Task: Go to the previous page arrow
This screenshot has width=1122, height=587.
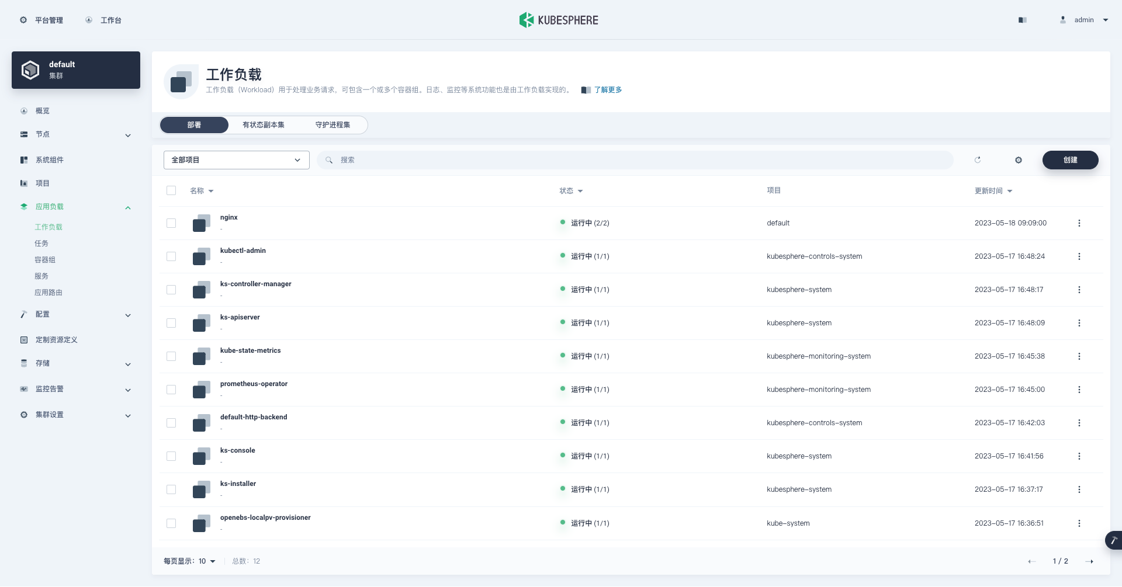Action: tap(1032, 561)
